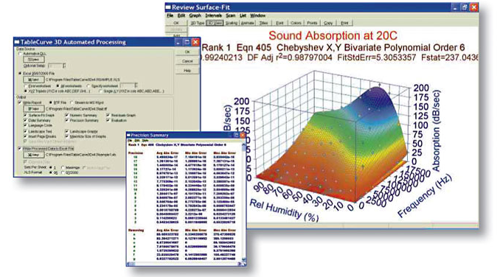Click the Points toolbar button
The height and width of the screenshot is (277, 500).
point(312,23)
